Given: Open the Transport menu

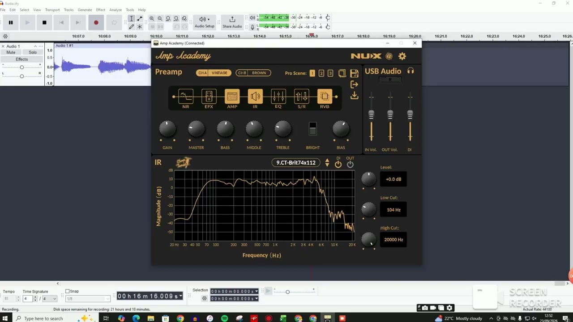Looking at the screenshot, I should coord(52,10).
